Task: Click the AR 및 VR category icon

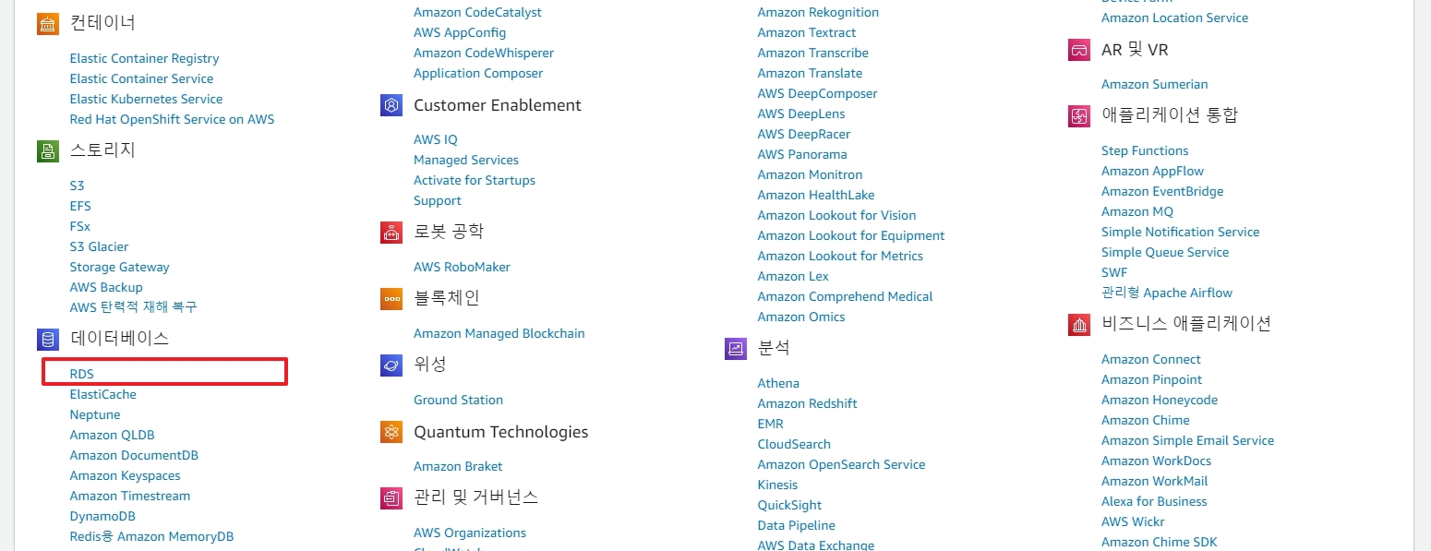Action: [x=1079, y=50]
